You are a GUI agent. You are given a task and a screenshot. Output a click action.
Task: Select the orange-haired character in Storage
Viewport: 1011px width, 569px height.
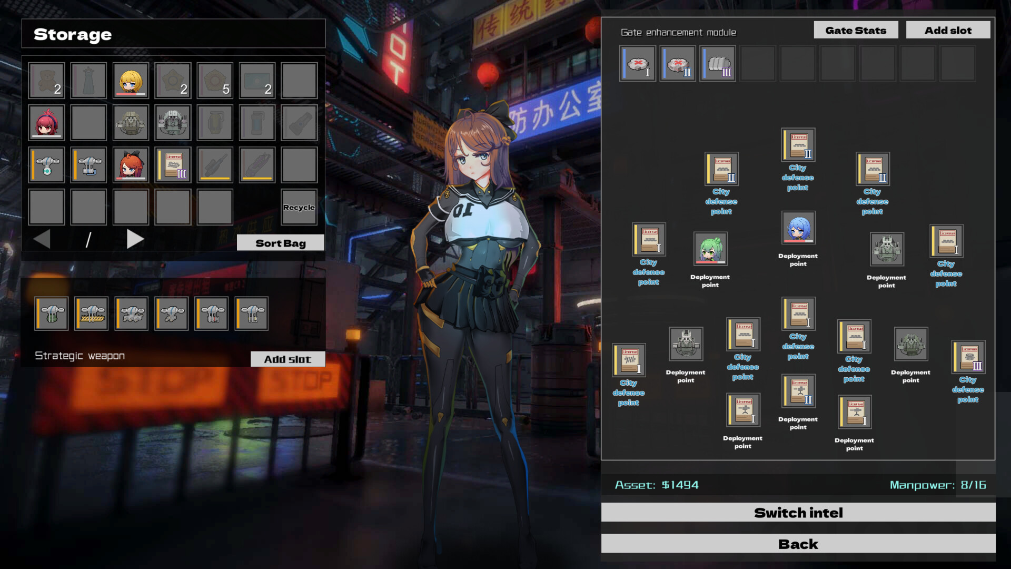click(130, 164)
